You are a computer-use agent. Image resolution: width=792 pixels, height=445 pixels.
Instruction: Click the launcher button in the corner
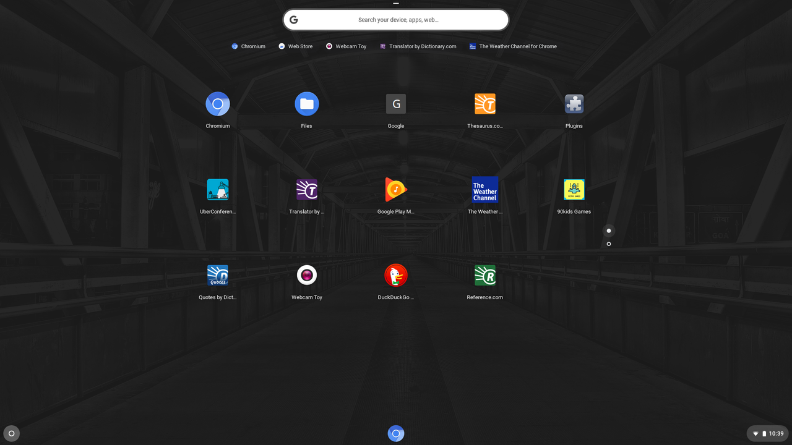pos(11,433)
